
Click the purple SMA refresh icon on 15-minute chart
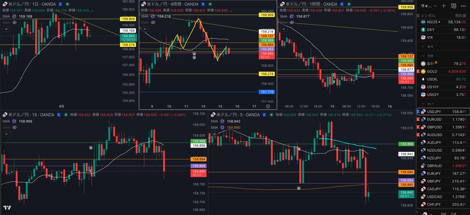click(14, 121)
